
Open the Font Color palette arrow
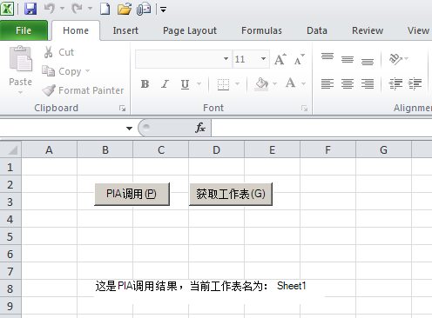(x=304, y=84)
